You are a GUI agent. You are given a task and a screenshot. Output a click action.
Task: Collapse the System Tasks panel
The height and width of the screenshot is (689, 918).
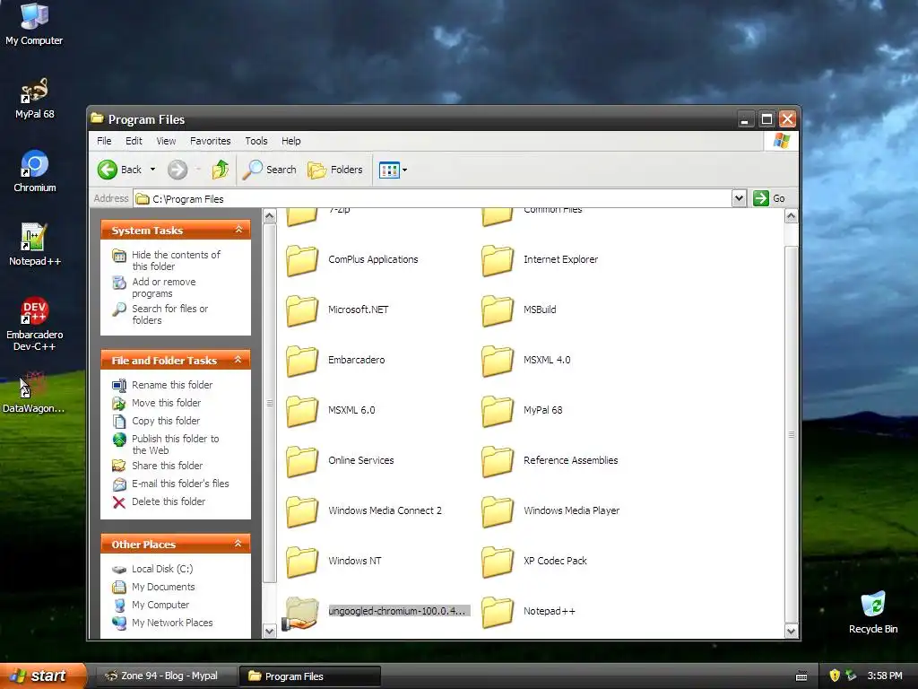point(238,230)
